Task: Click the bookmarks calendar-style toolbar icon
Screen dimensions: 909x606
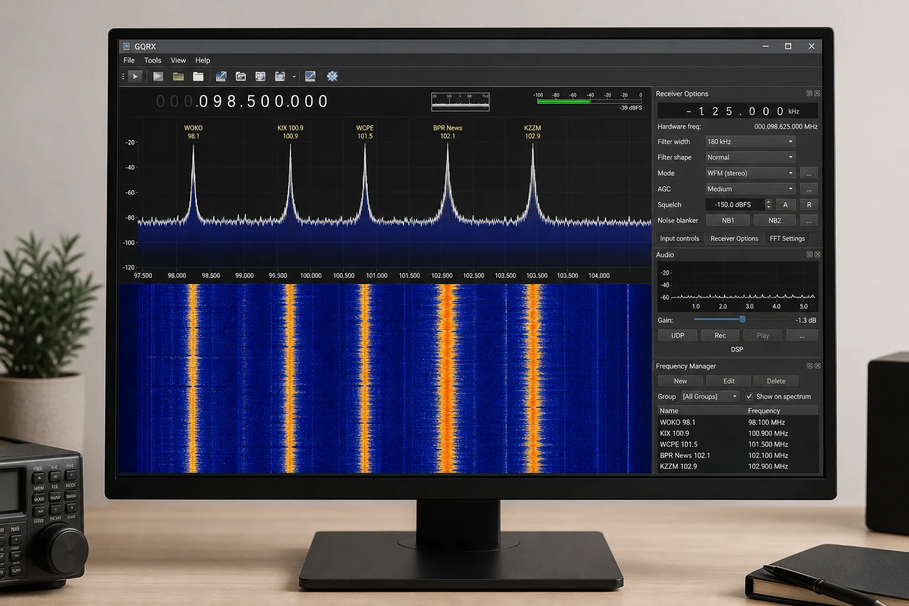Action: tap(280, 76)
